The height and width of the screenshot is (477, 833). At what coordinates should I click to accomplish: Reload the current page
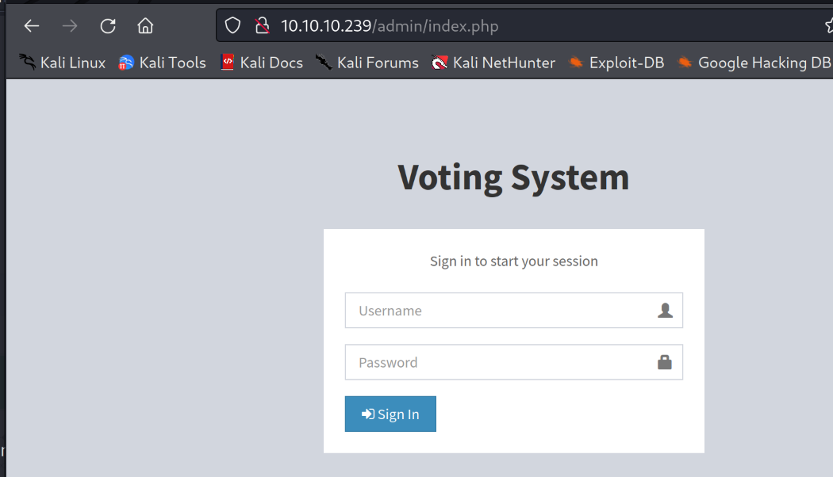(x=108, y=26)
